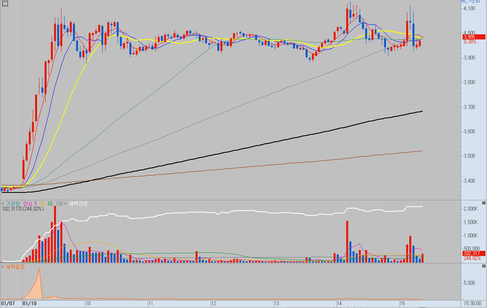The height and width of the screenshot is (308, 487).
Task: Click the 3,800 price axis label
Action: 469,82
